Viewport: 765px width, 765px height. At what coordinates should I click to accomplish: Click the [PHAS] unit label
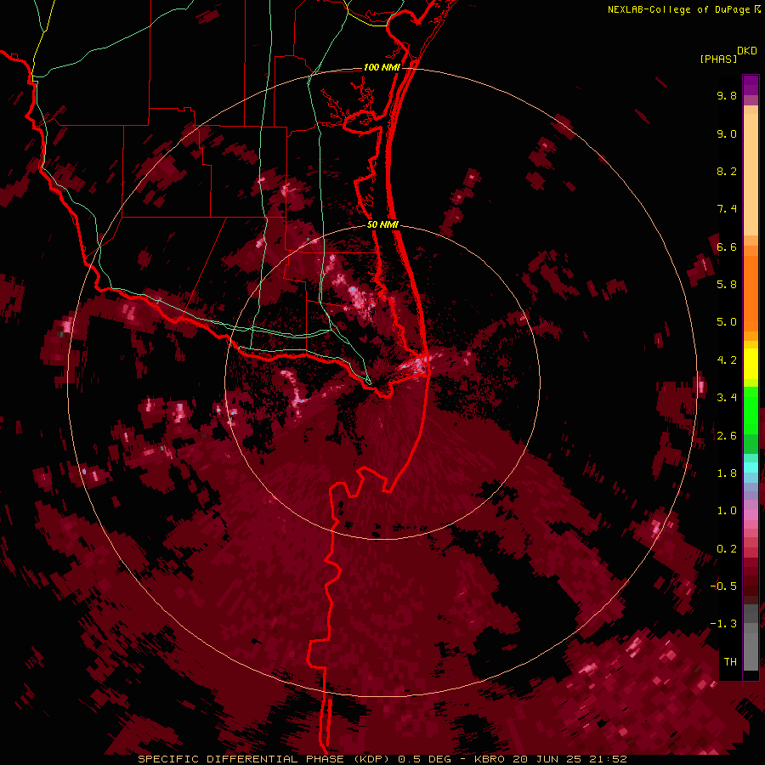coord(718,59)
